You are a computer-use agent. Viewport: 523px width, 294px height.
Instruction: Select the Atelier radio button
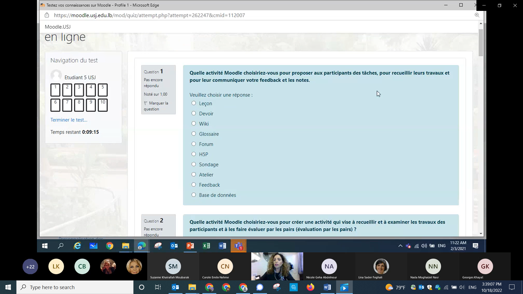(194, 174)
